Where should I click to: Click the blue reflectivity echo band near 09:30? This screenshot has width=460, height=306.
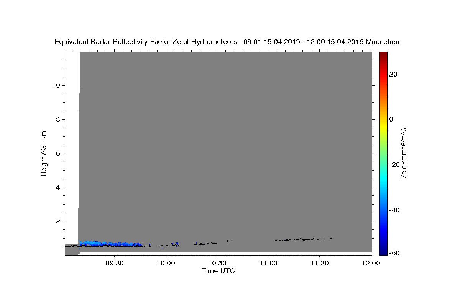111,243
